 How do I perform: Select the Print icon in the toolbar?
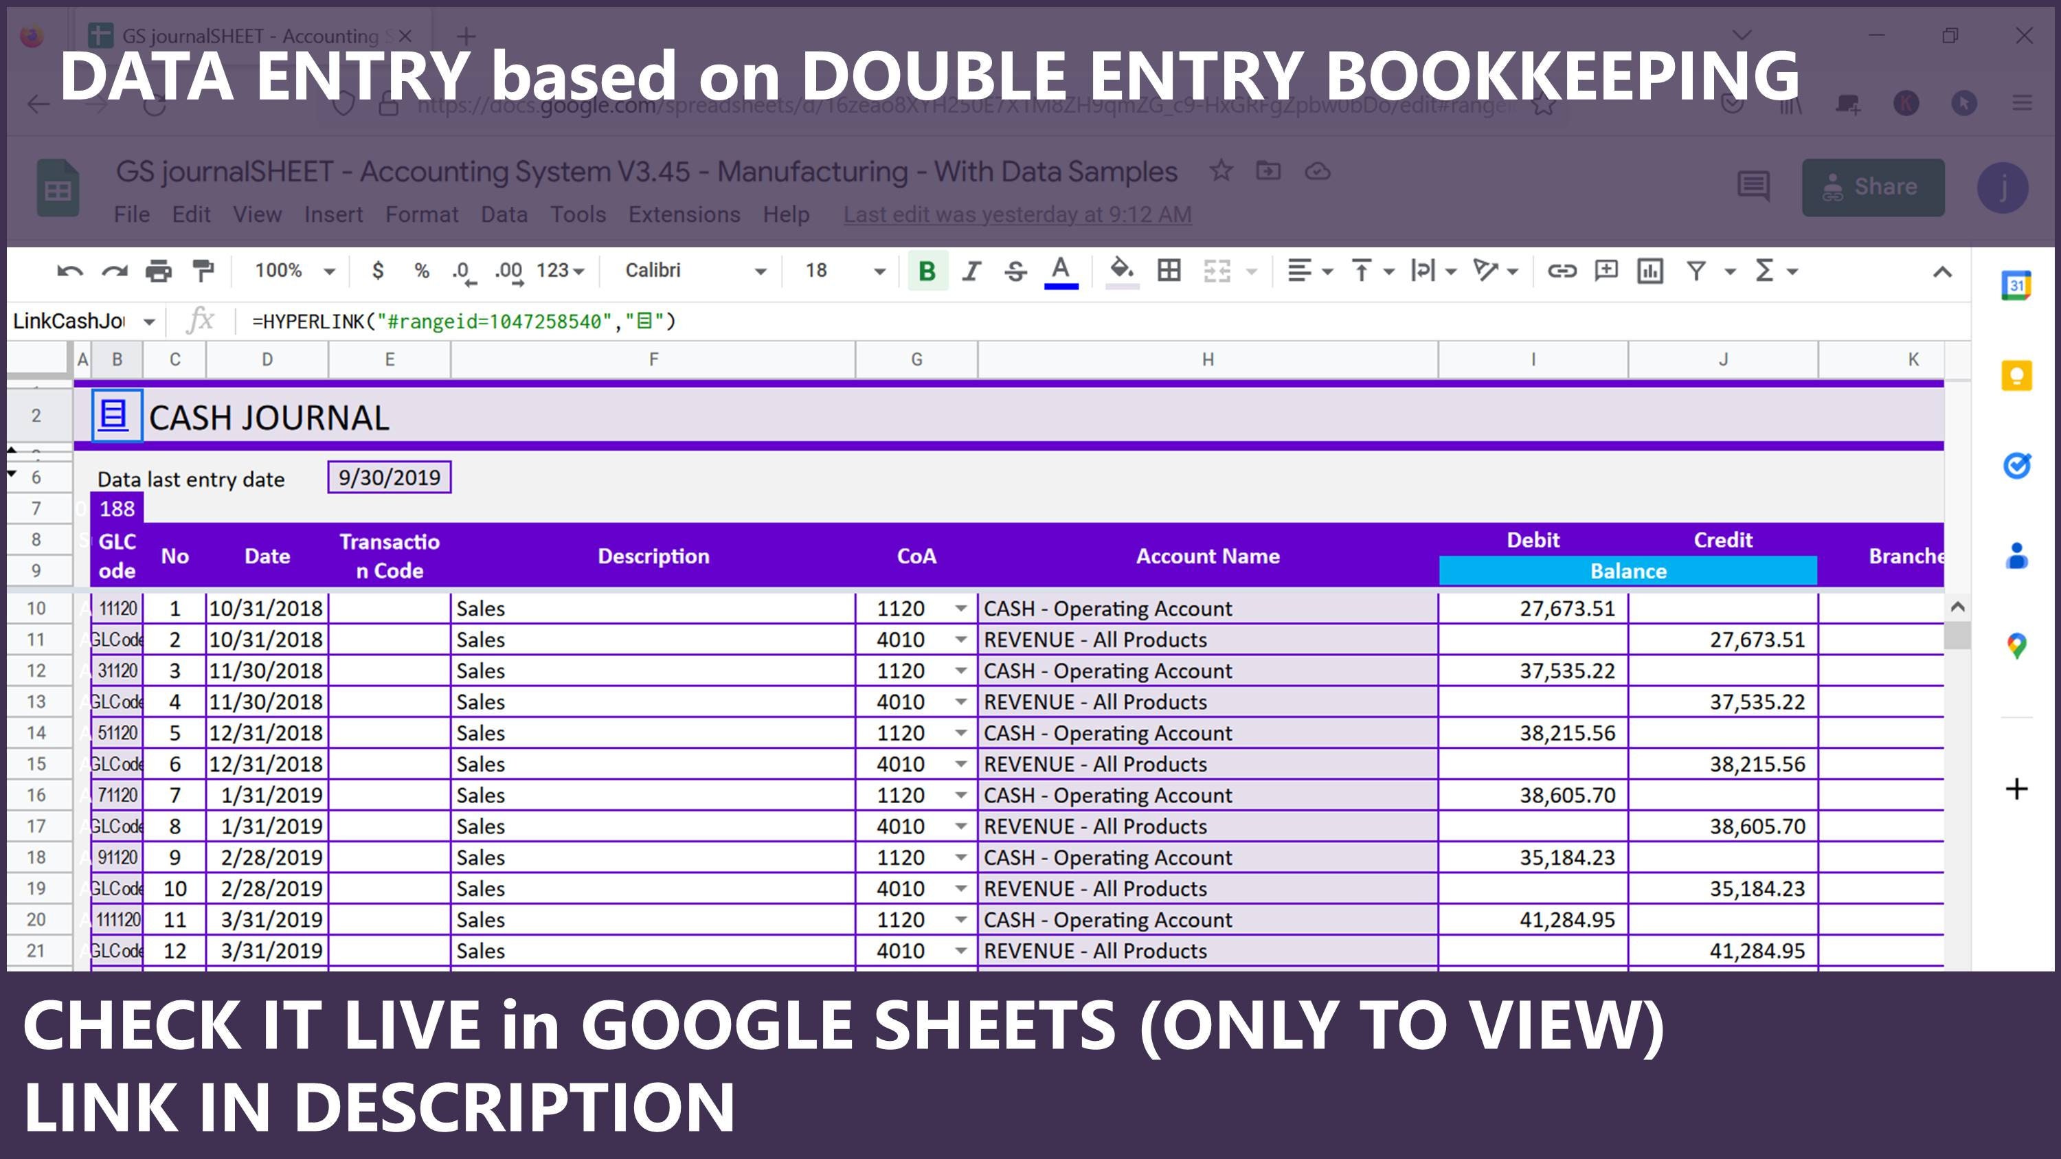click(159, 271)
